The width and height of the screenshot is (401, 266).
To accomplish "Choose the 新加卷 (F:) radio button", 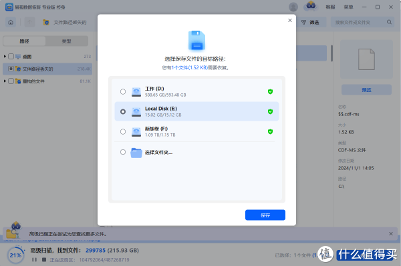I will (123, 131).
